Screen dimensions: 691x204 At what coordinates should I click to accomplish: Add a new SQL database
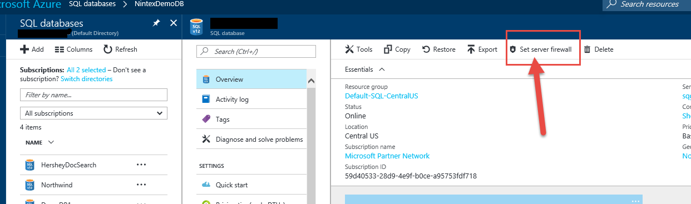32,49
